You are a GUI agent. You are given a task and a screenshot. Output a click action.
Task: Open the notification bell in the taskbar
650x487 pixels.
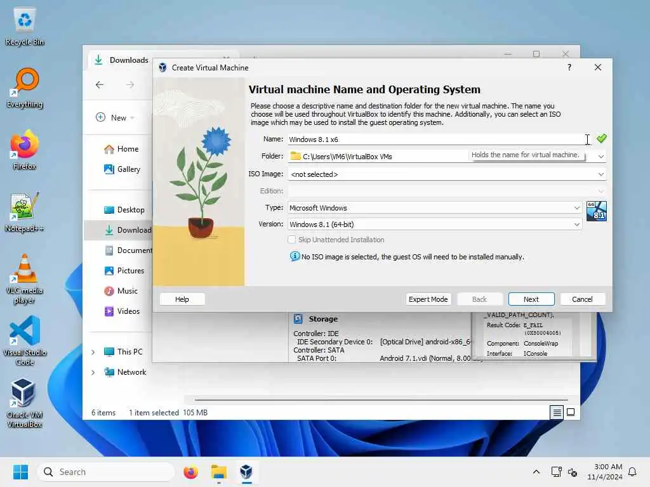pos(633,472)
